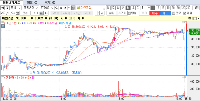Click the 초기화 reset button

122,13
